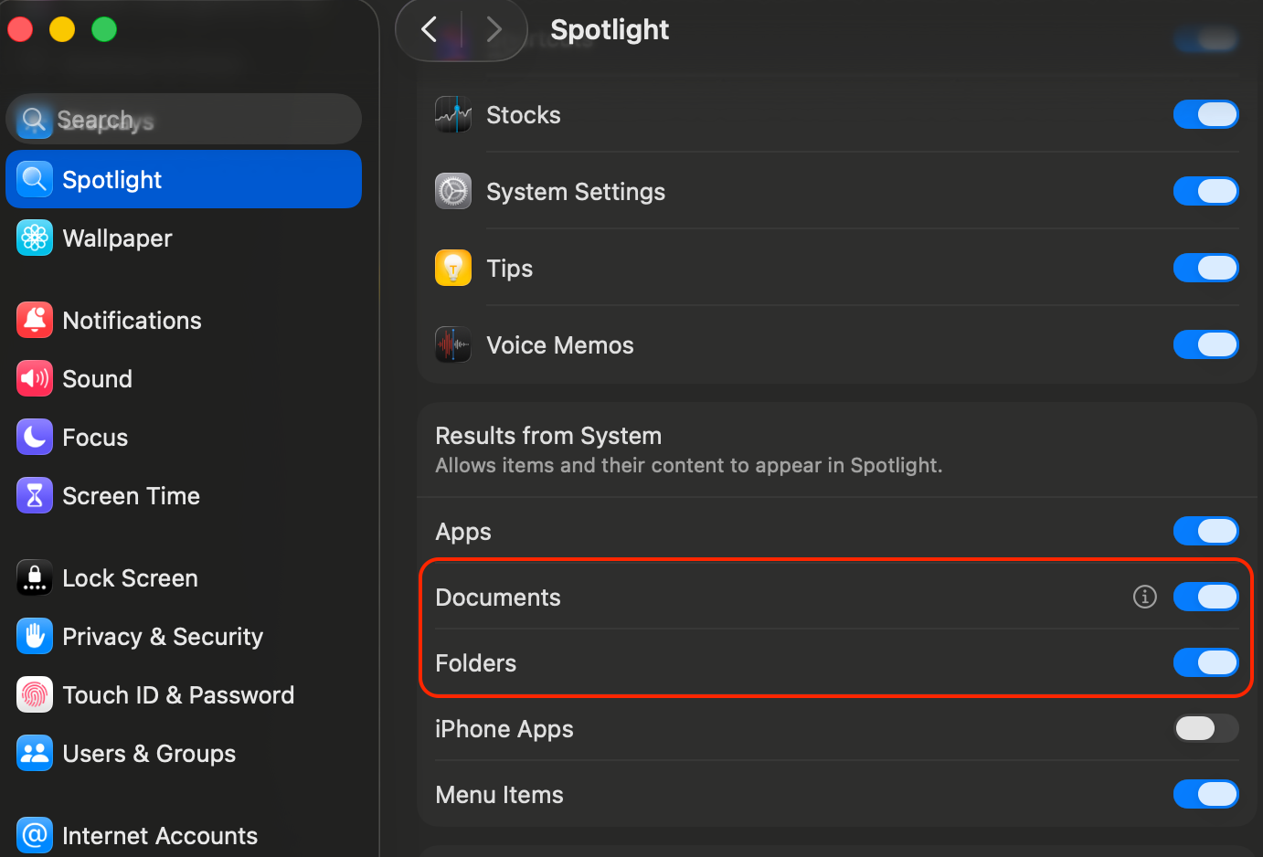Select Internet Accounts in sidebar
Viewport: 1263px width, 857px height.
160,836
